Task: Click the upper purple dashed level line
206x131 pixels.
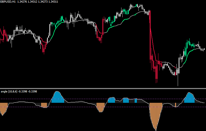Action: (103, 99)
